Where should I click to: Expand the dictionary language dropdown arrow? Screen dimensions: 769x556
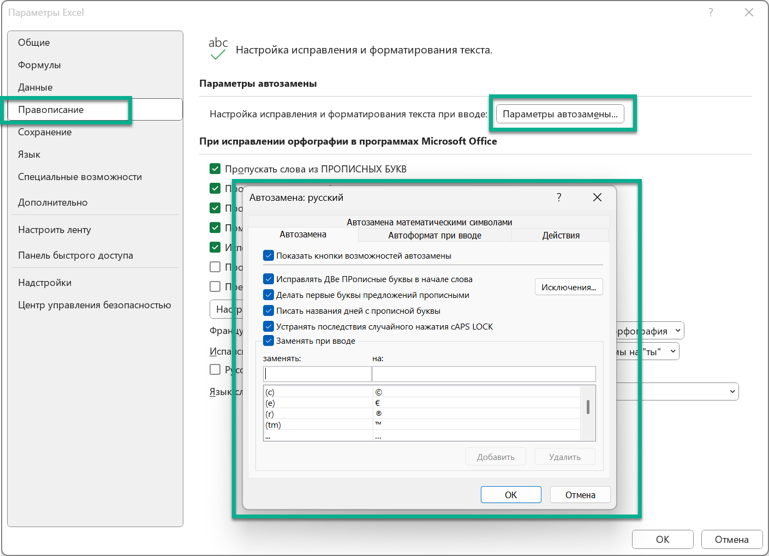pos(732,392)
